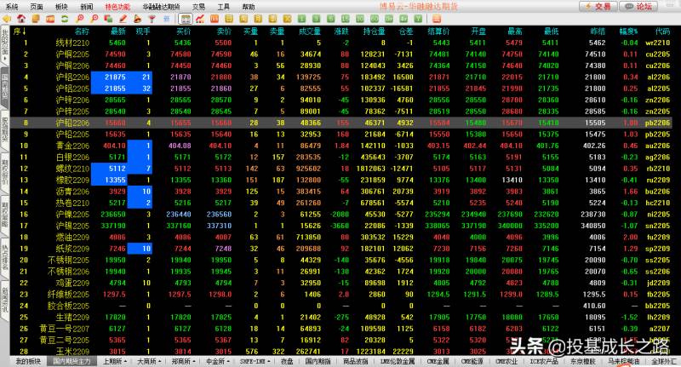The height and width of the screenshot is (367, 681).
Task: Switch to the 我的板块 bottom tab
Action: 28,361
